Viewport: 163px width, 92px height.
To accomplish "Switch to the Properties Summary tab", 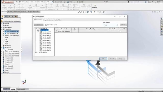I will click(48, 20).
